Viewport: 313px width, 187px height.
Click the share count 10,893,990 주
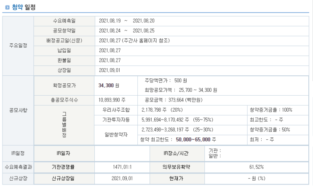click(x=112, y=100)
